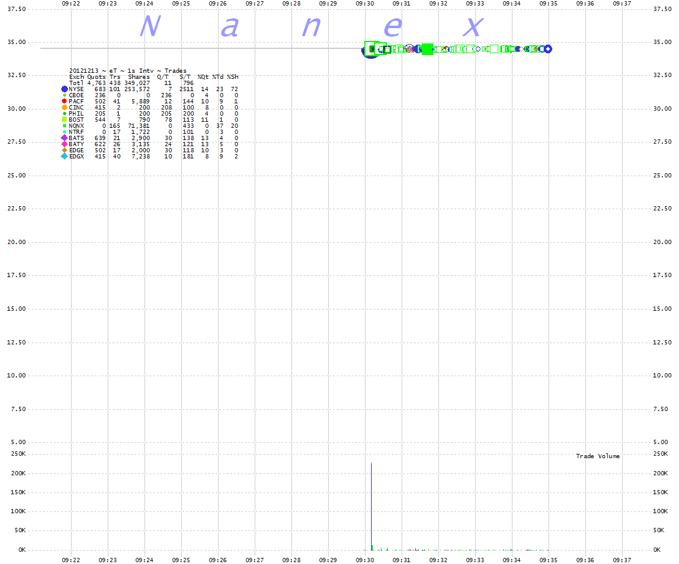Click the CINC orange circle legend marker
This screenshot has height=564, width=679.
tap(64, 107)
